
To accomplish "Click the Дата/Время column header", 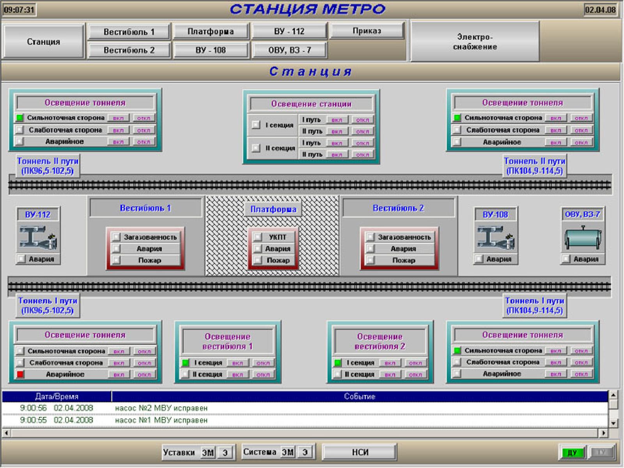I will point(57,397).
